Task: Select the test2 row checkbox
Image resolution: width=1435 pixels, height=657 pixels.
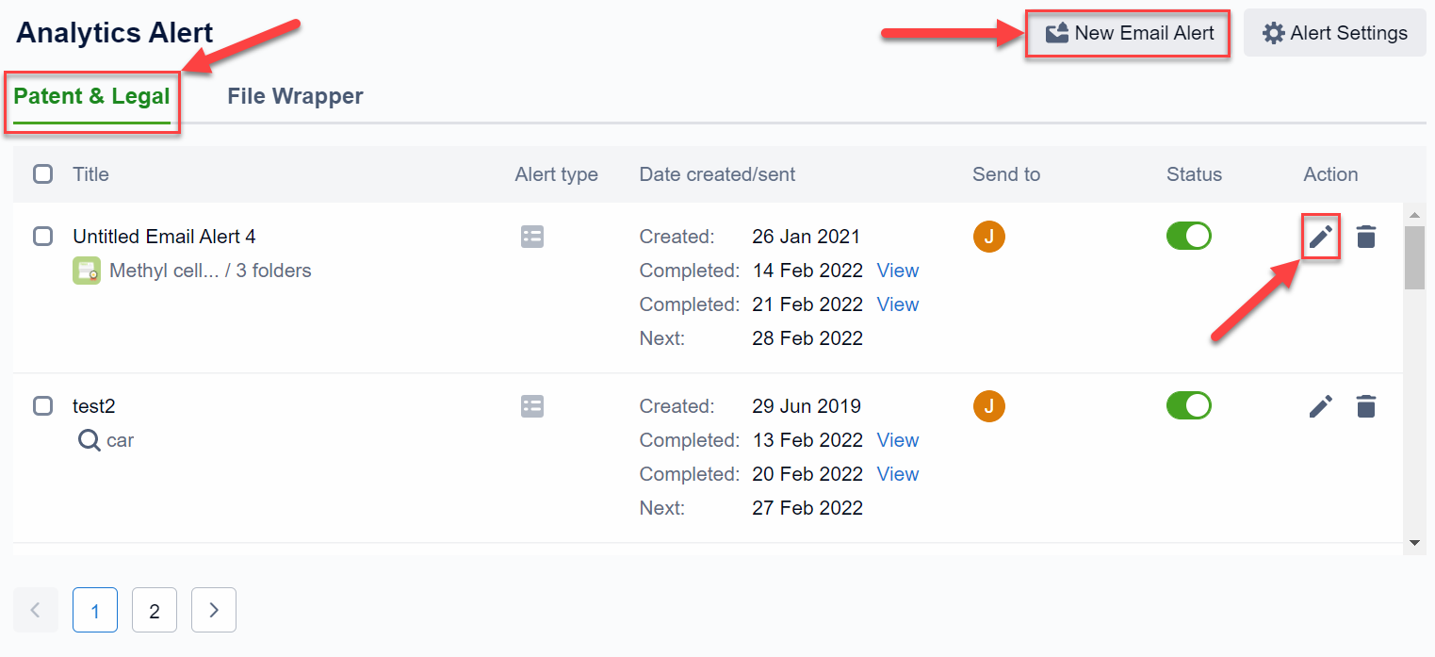Action: tap(43, 406)
